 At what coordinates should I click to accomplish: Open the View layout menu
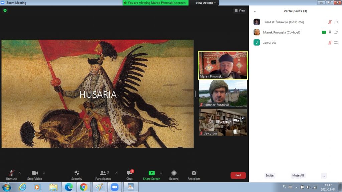click(x=240, y=11)
